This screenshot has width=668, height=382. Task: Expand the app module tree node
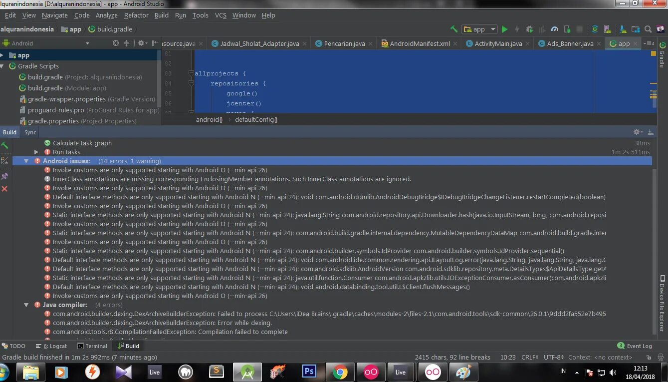pos(2,55)
